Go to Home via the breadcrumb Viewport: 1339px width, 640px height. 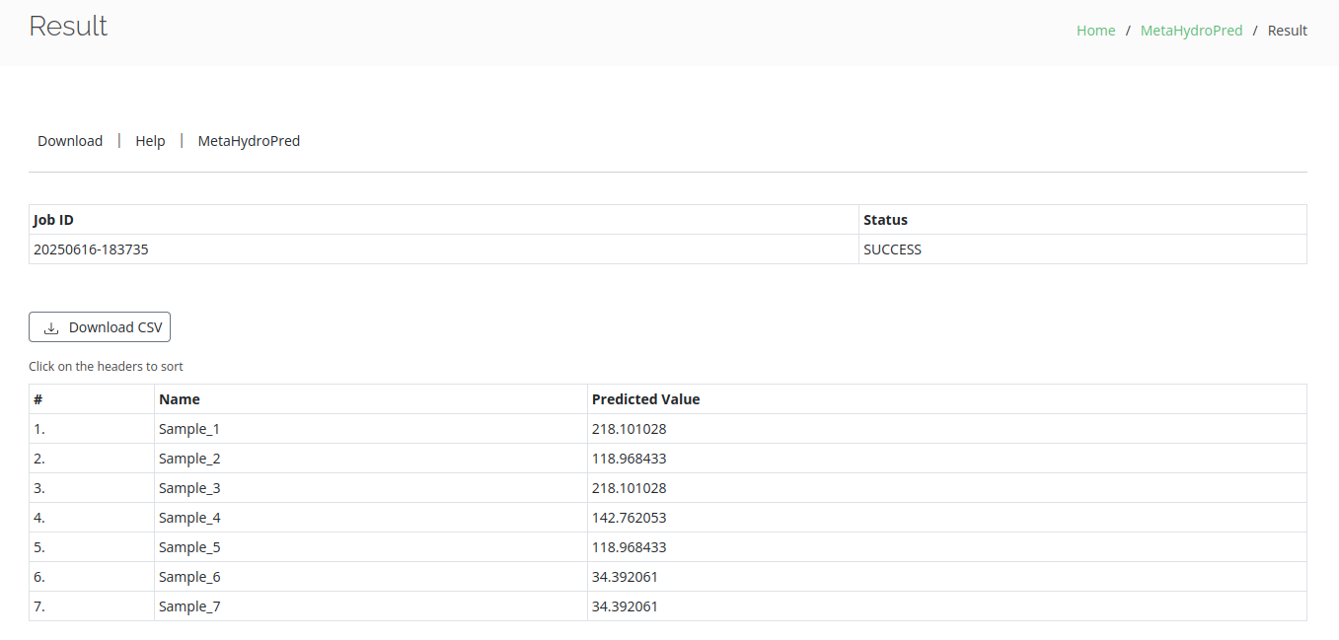(1095, 31)
